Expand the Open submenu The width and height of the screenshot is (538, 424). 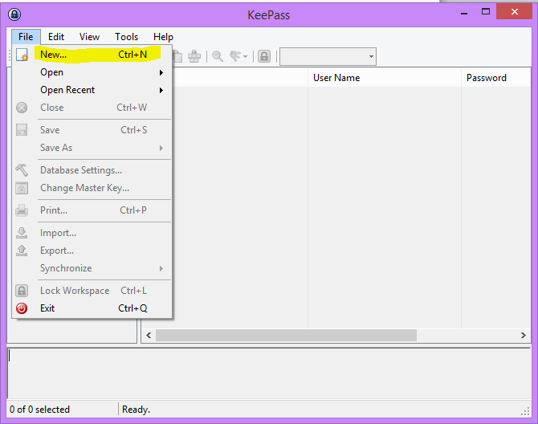point(92,72)
